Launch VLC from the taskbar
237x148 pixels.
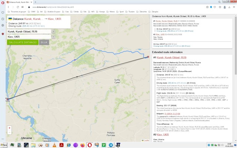coord(54,145)
